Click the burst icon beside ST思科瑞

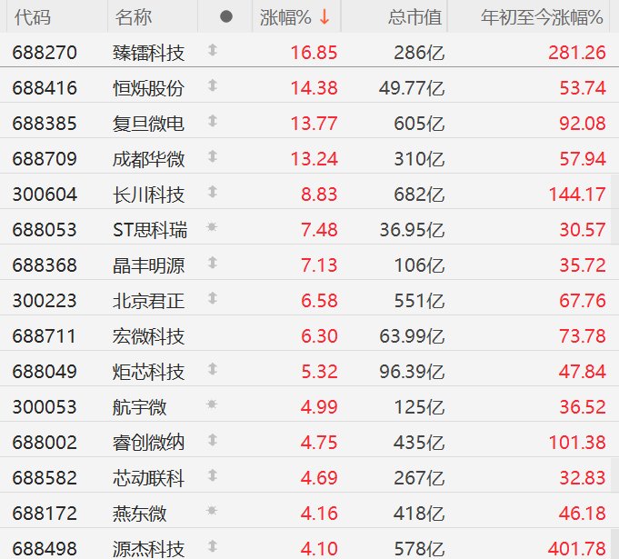(213, 229)
